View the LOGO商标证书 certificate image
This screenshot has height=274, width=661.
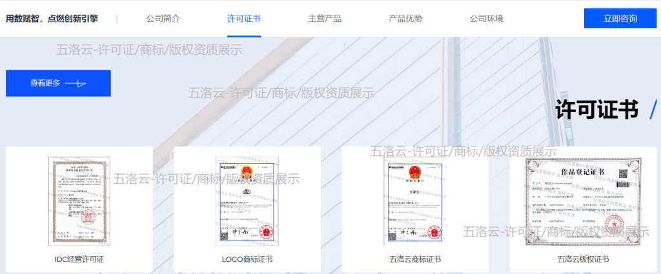[247, 201]
